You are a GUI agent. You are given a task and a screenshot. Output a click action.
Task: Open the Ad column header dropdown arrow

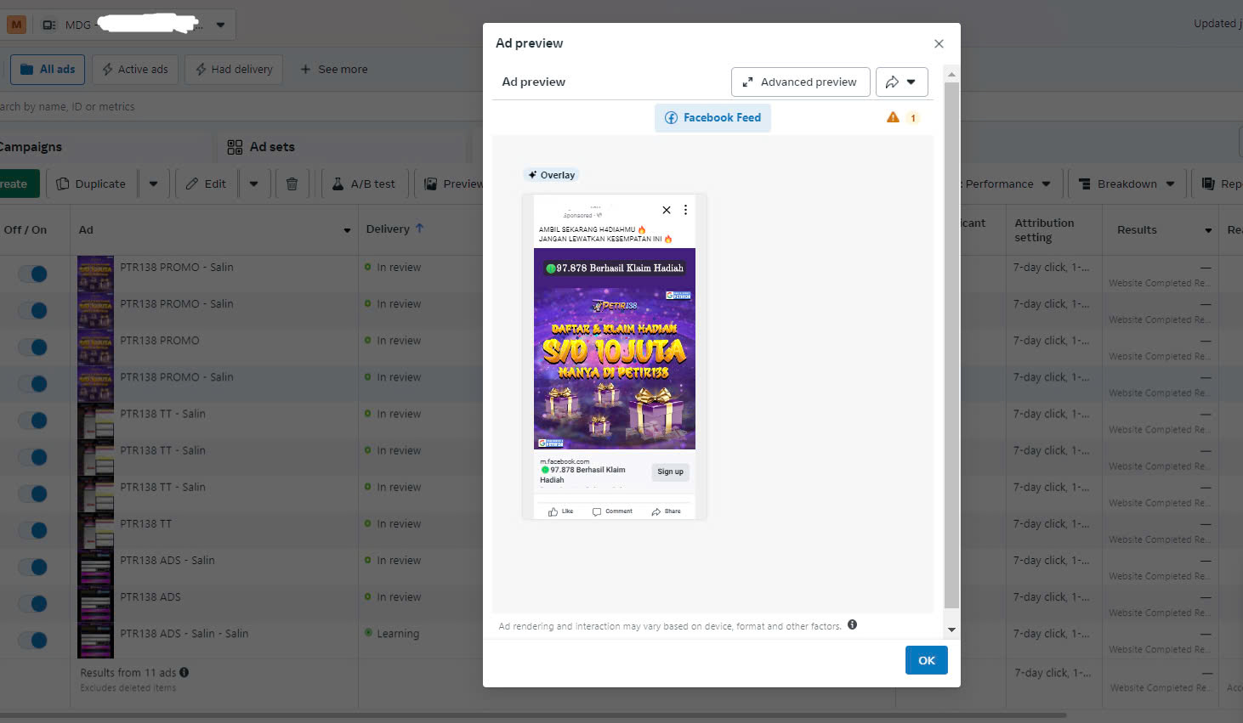coord(347,230)
